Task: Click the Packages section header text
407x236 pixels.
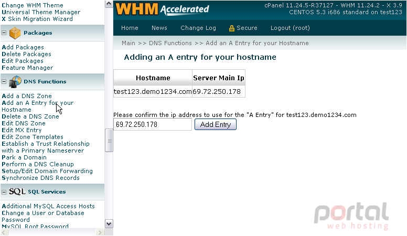Action: [38, 33]
